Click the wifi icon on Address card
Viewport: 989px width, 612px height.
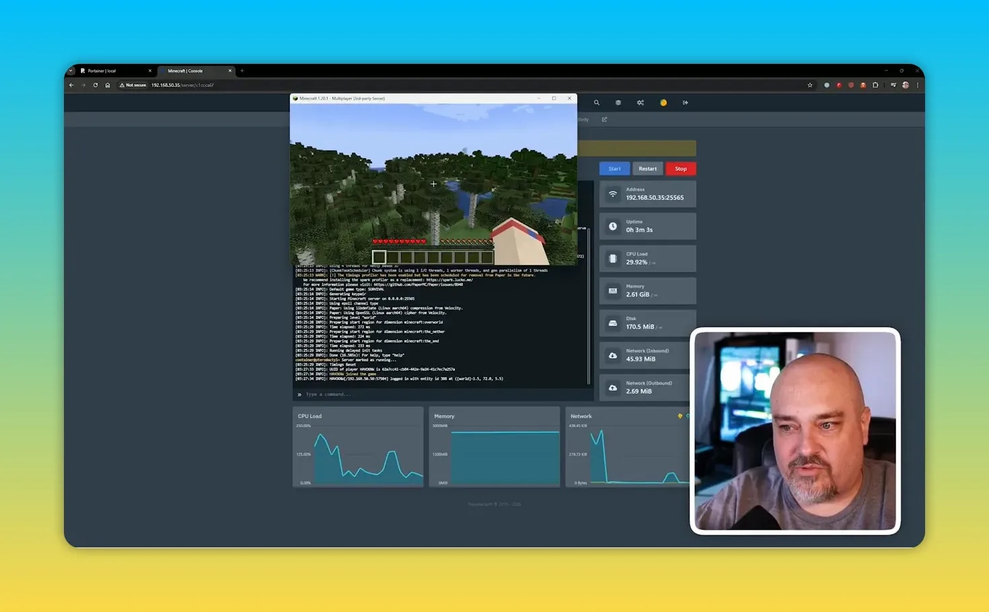coord(613,194)
